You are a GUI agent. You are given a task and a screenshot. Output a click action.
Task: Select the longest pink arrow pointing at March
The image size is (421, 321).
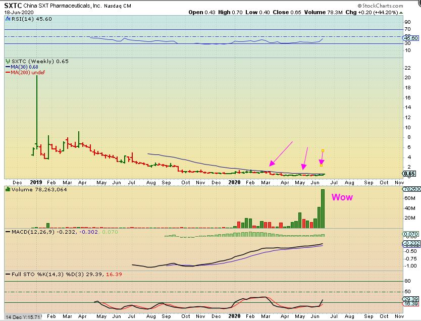tap(282, 153)
